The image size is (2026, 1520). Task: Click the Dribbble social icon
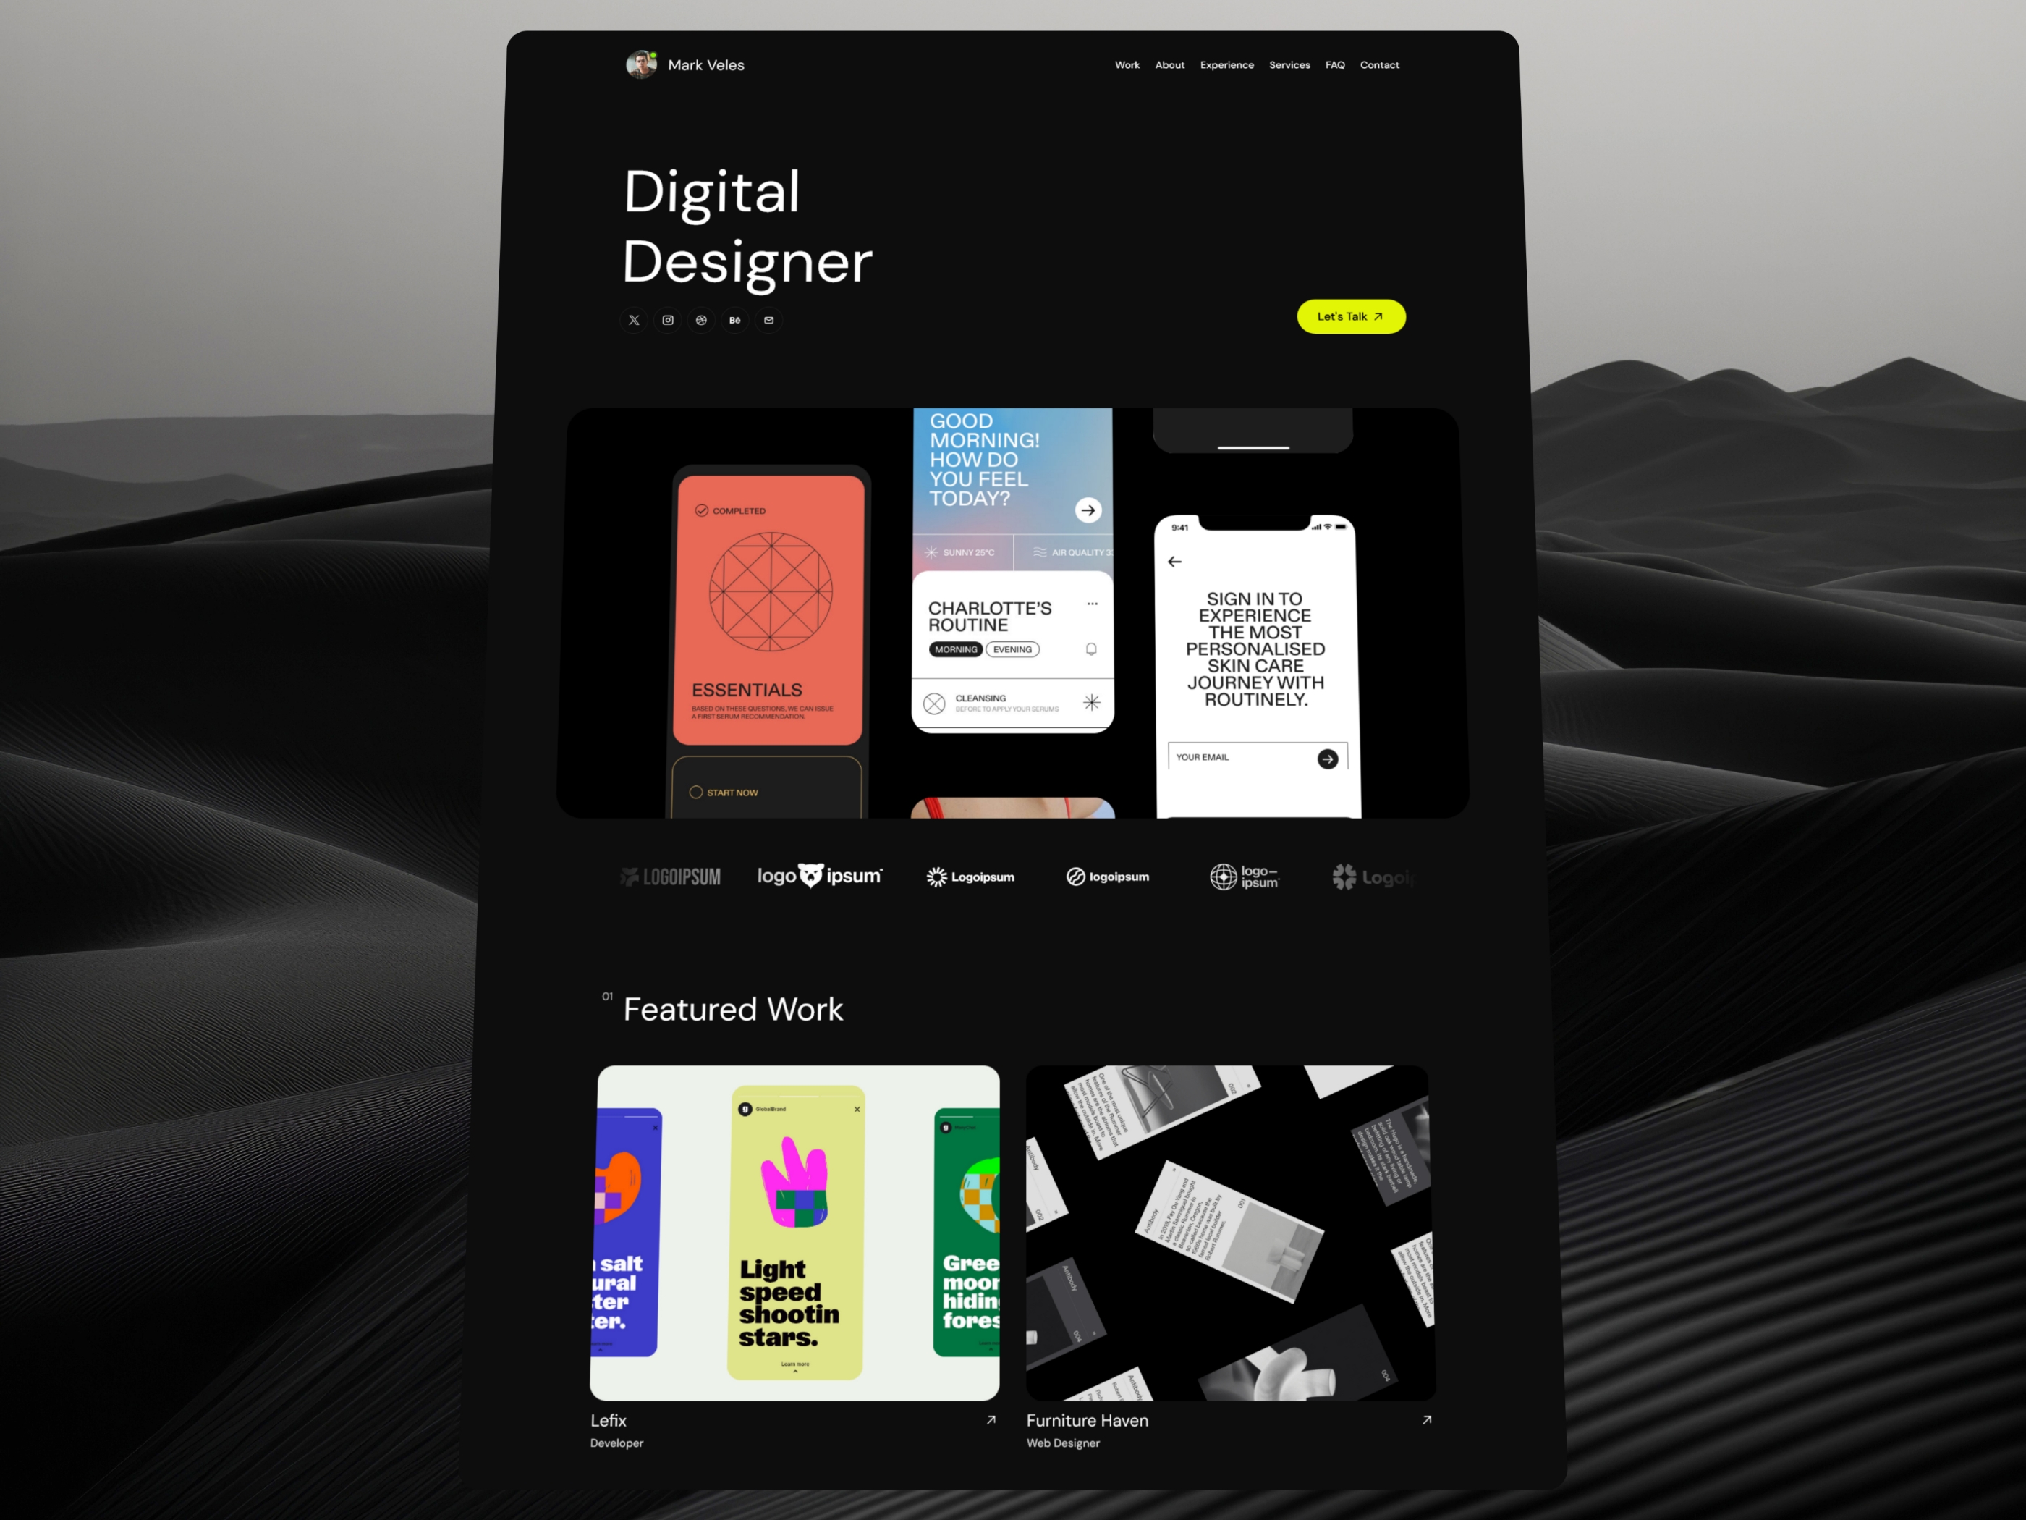point(702,319)
